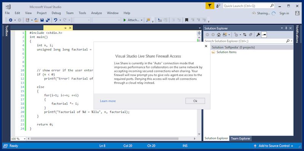Click the Quick Launch magnifier icon
Screen dimensions: 304x151
272,6
